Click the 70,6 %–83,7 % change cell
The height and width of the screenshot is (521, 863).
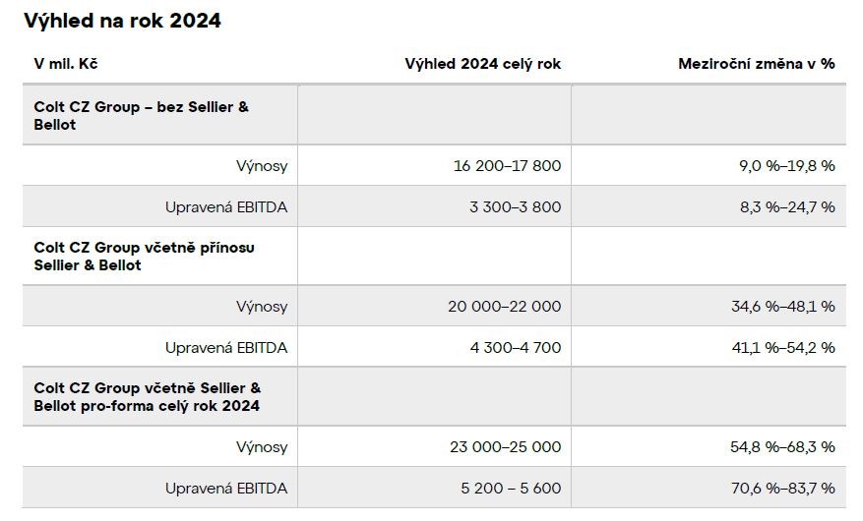coord(782,488)
